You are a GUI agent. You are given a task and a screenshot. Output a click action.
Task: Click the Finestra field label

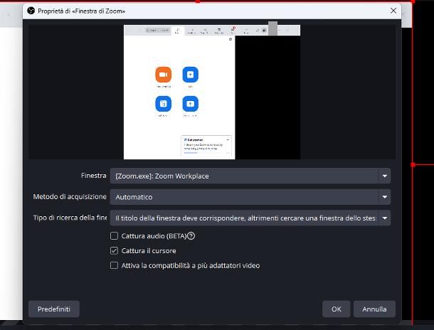point(93,176)
